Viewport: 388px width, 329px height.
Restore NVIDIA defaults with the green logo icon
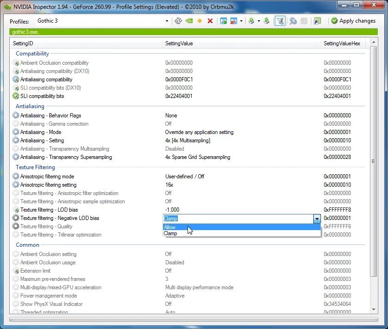click(189, 21)
